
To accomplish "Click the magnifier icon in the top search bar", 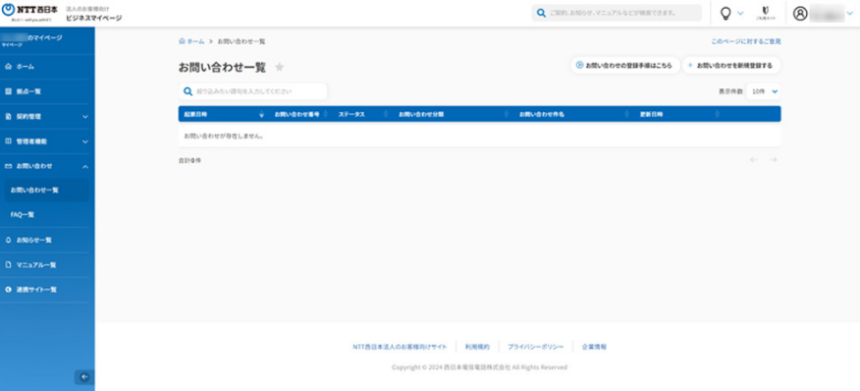I will [x=541, y=13].
